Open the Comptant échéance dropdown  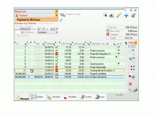(57, 32)
